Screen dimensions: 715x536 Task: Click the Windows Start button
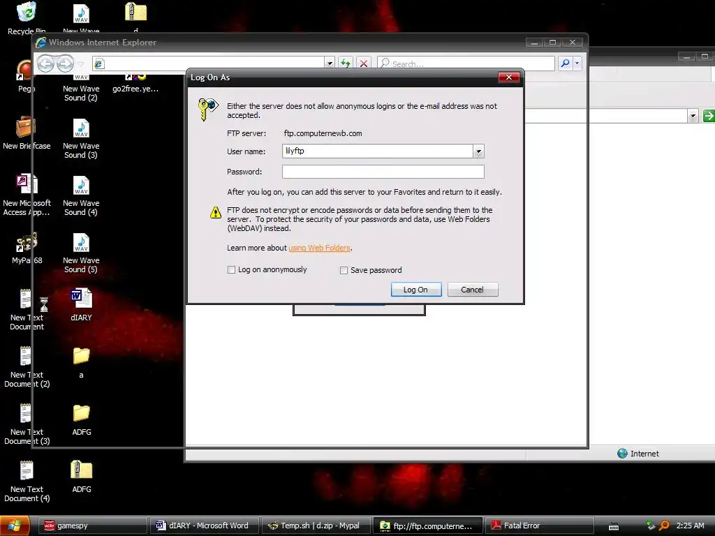[x=15, y=526]
